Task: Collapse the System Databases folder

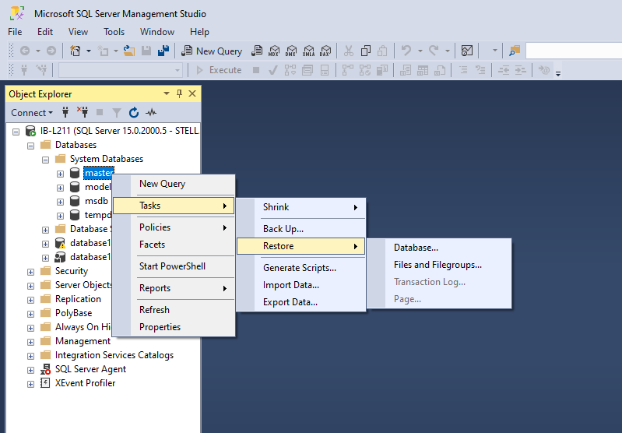Action: point(46,160)
